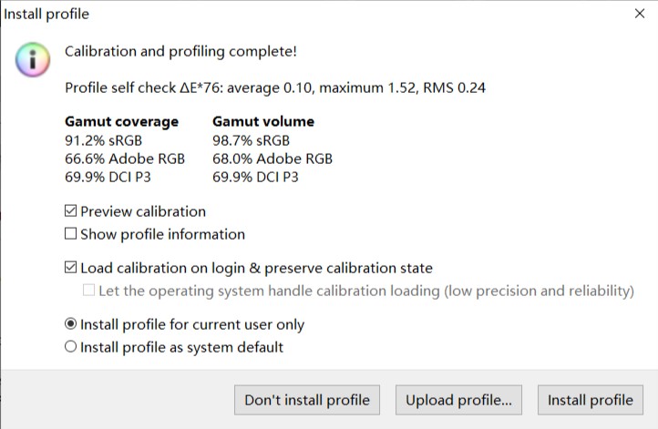
Task: Confirm with the Install profile button
Action: [x=590, y=399]
